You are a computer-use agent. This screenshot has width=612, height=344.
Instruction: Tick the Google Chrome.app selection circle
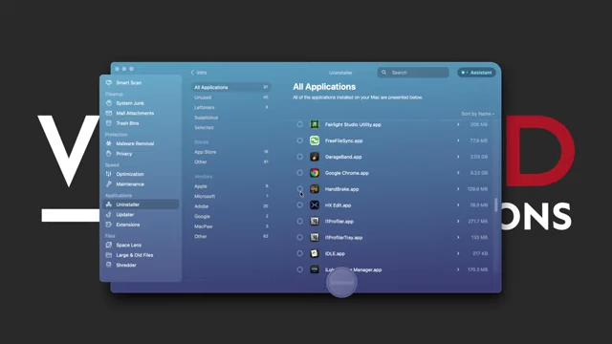coord(299,173)
